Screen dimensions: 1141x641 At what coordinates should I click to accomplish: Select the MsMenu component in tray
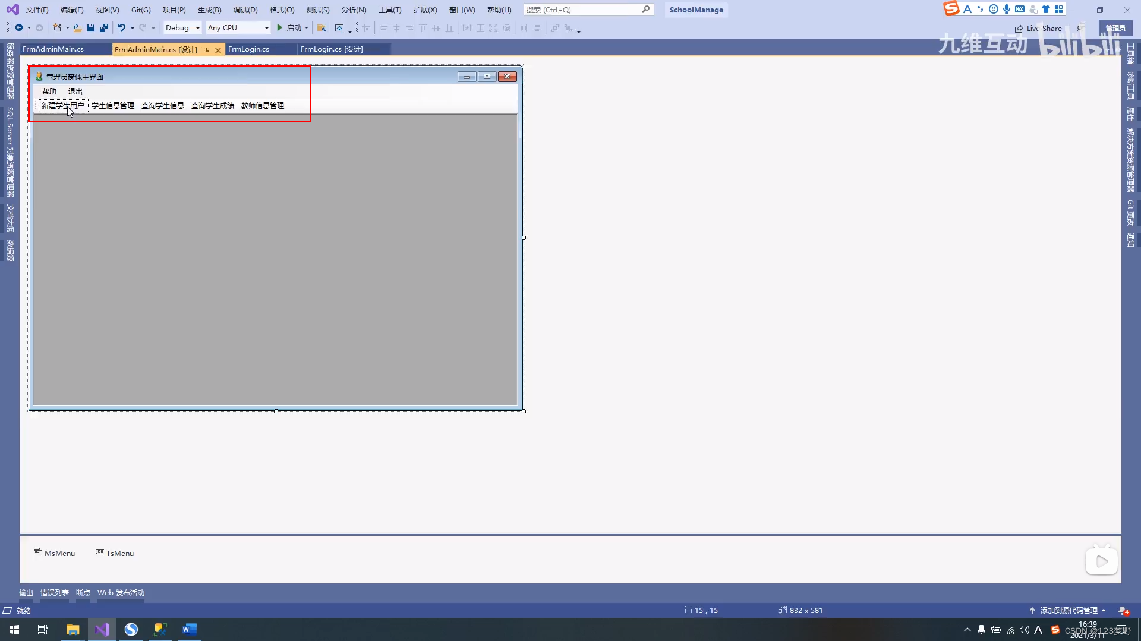pos(54,553)
